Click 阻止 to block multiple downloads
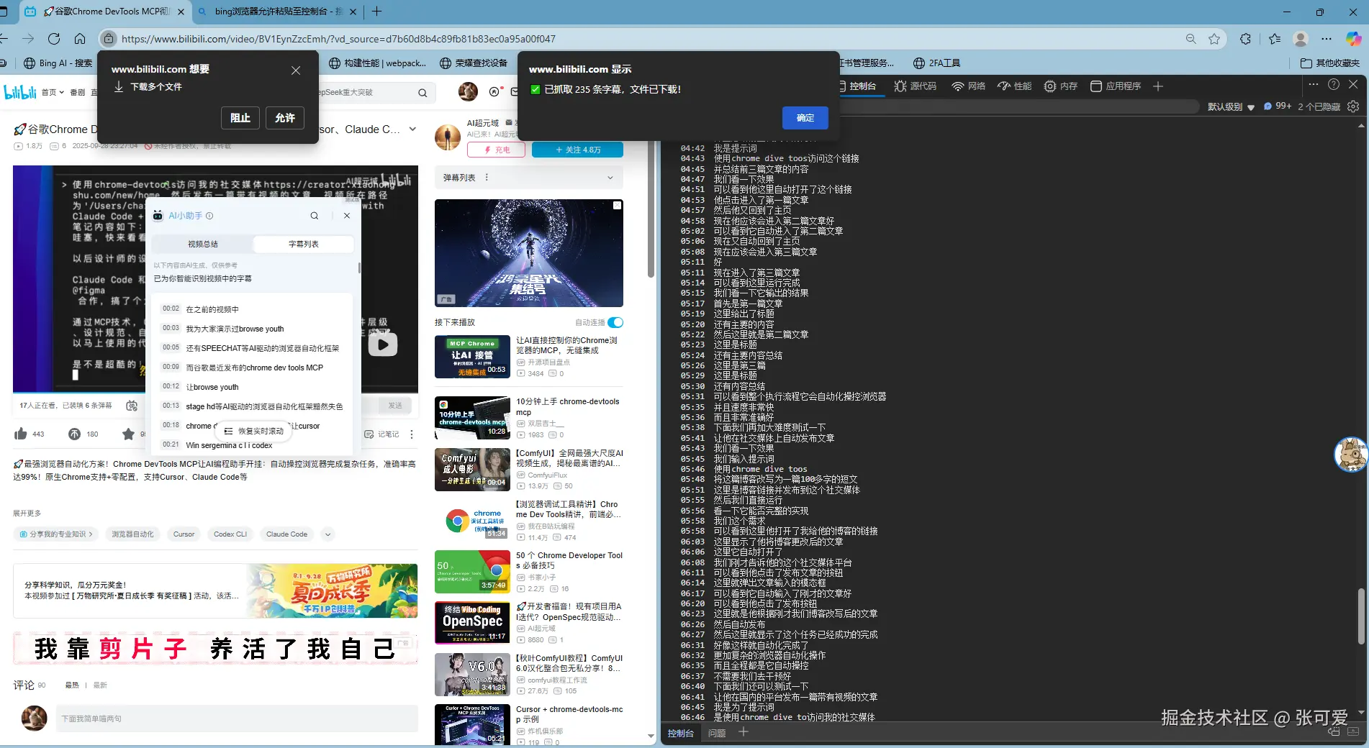 [x=240, y=118]
